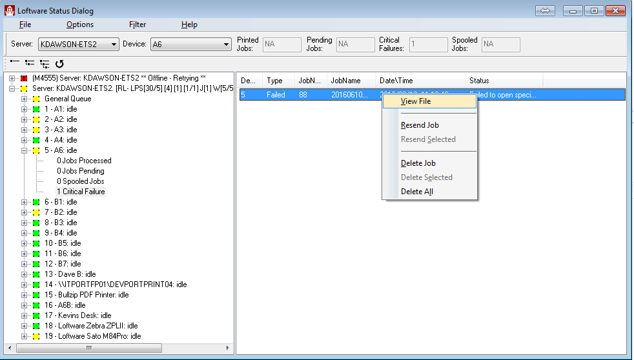Choose Resend Job from context menu
The image size is (634, 360).
[x=429, y=125]
